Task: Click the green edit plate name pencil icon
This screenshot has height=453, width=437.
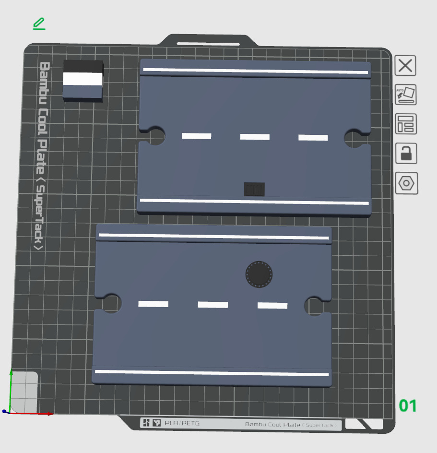Action: click(x=39, y=24)
